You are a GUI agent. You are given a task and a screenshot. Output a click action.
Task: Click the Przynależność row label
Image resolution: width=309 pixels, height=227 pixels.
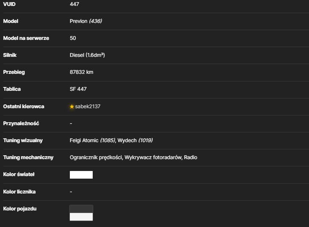(21, 123)
